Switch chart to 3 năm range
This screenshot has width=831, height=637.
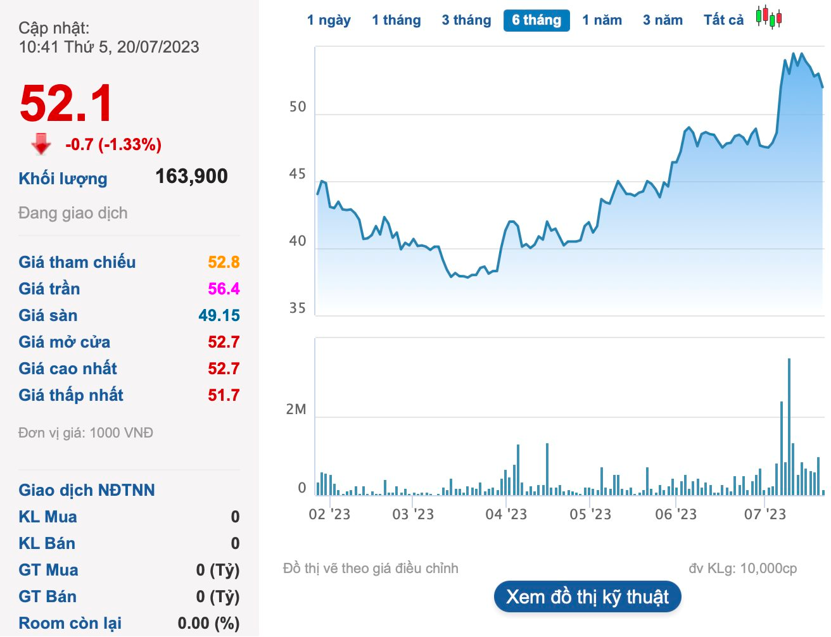(x=663, y=20)
